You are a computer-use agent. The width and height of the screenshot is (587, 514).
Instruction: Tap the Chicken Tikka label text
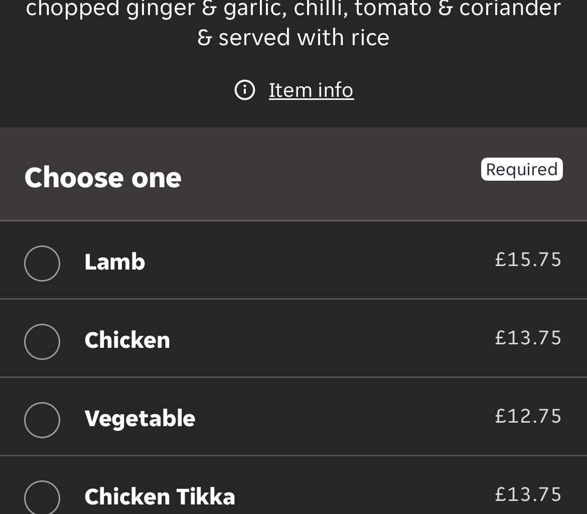[x=160, y=497]
